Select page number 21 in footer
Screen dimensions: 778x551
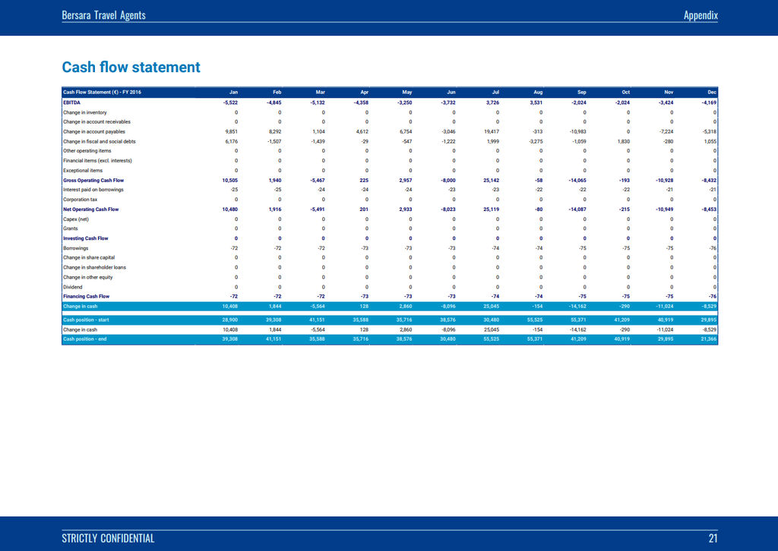coord(713,539)
